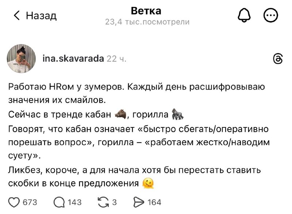Click the gorilla emoji in the post

(x=177, y=114)
